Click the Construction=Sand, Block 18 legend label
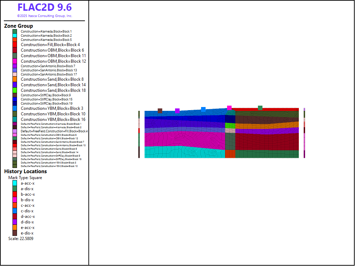Viewport: 355px width, 266px height. (x=53, y=90)
